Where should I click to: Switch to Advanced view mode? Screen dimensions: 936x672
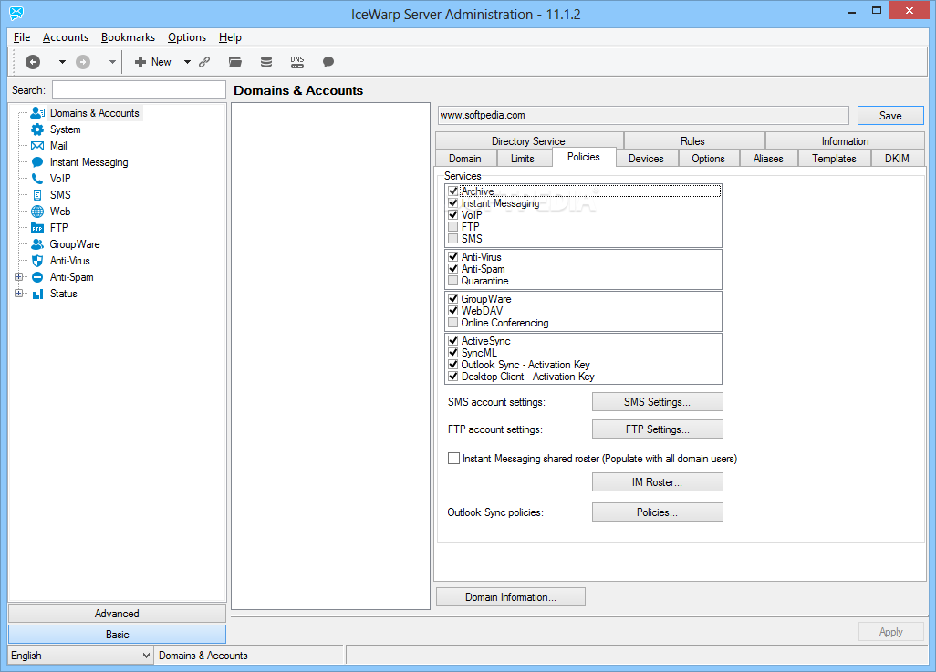click(x=117, y=614)
